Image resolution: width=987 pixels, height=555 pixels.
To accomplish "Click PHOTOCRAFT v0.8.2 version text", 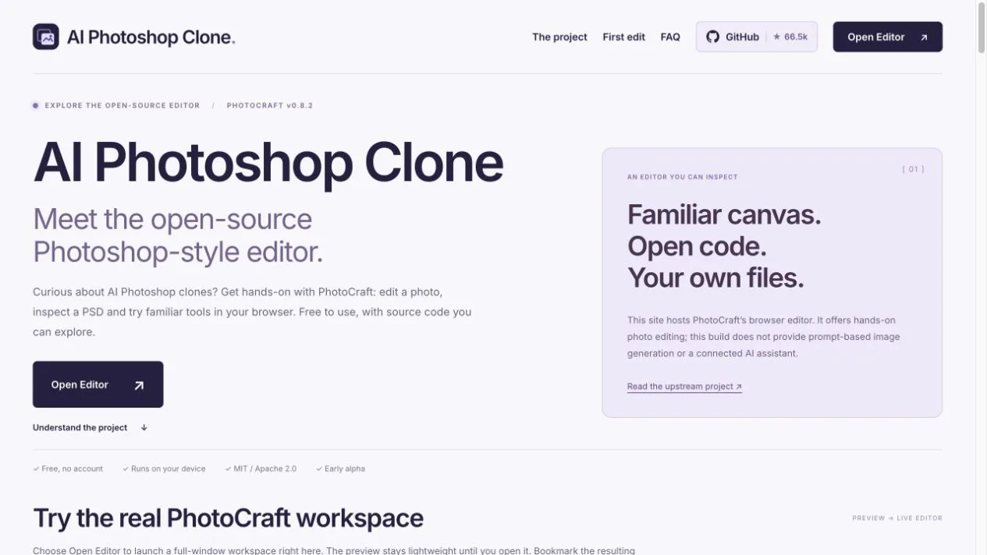I will coord(270,105).
